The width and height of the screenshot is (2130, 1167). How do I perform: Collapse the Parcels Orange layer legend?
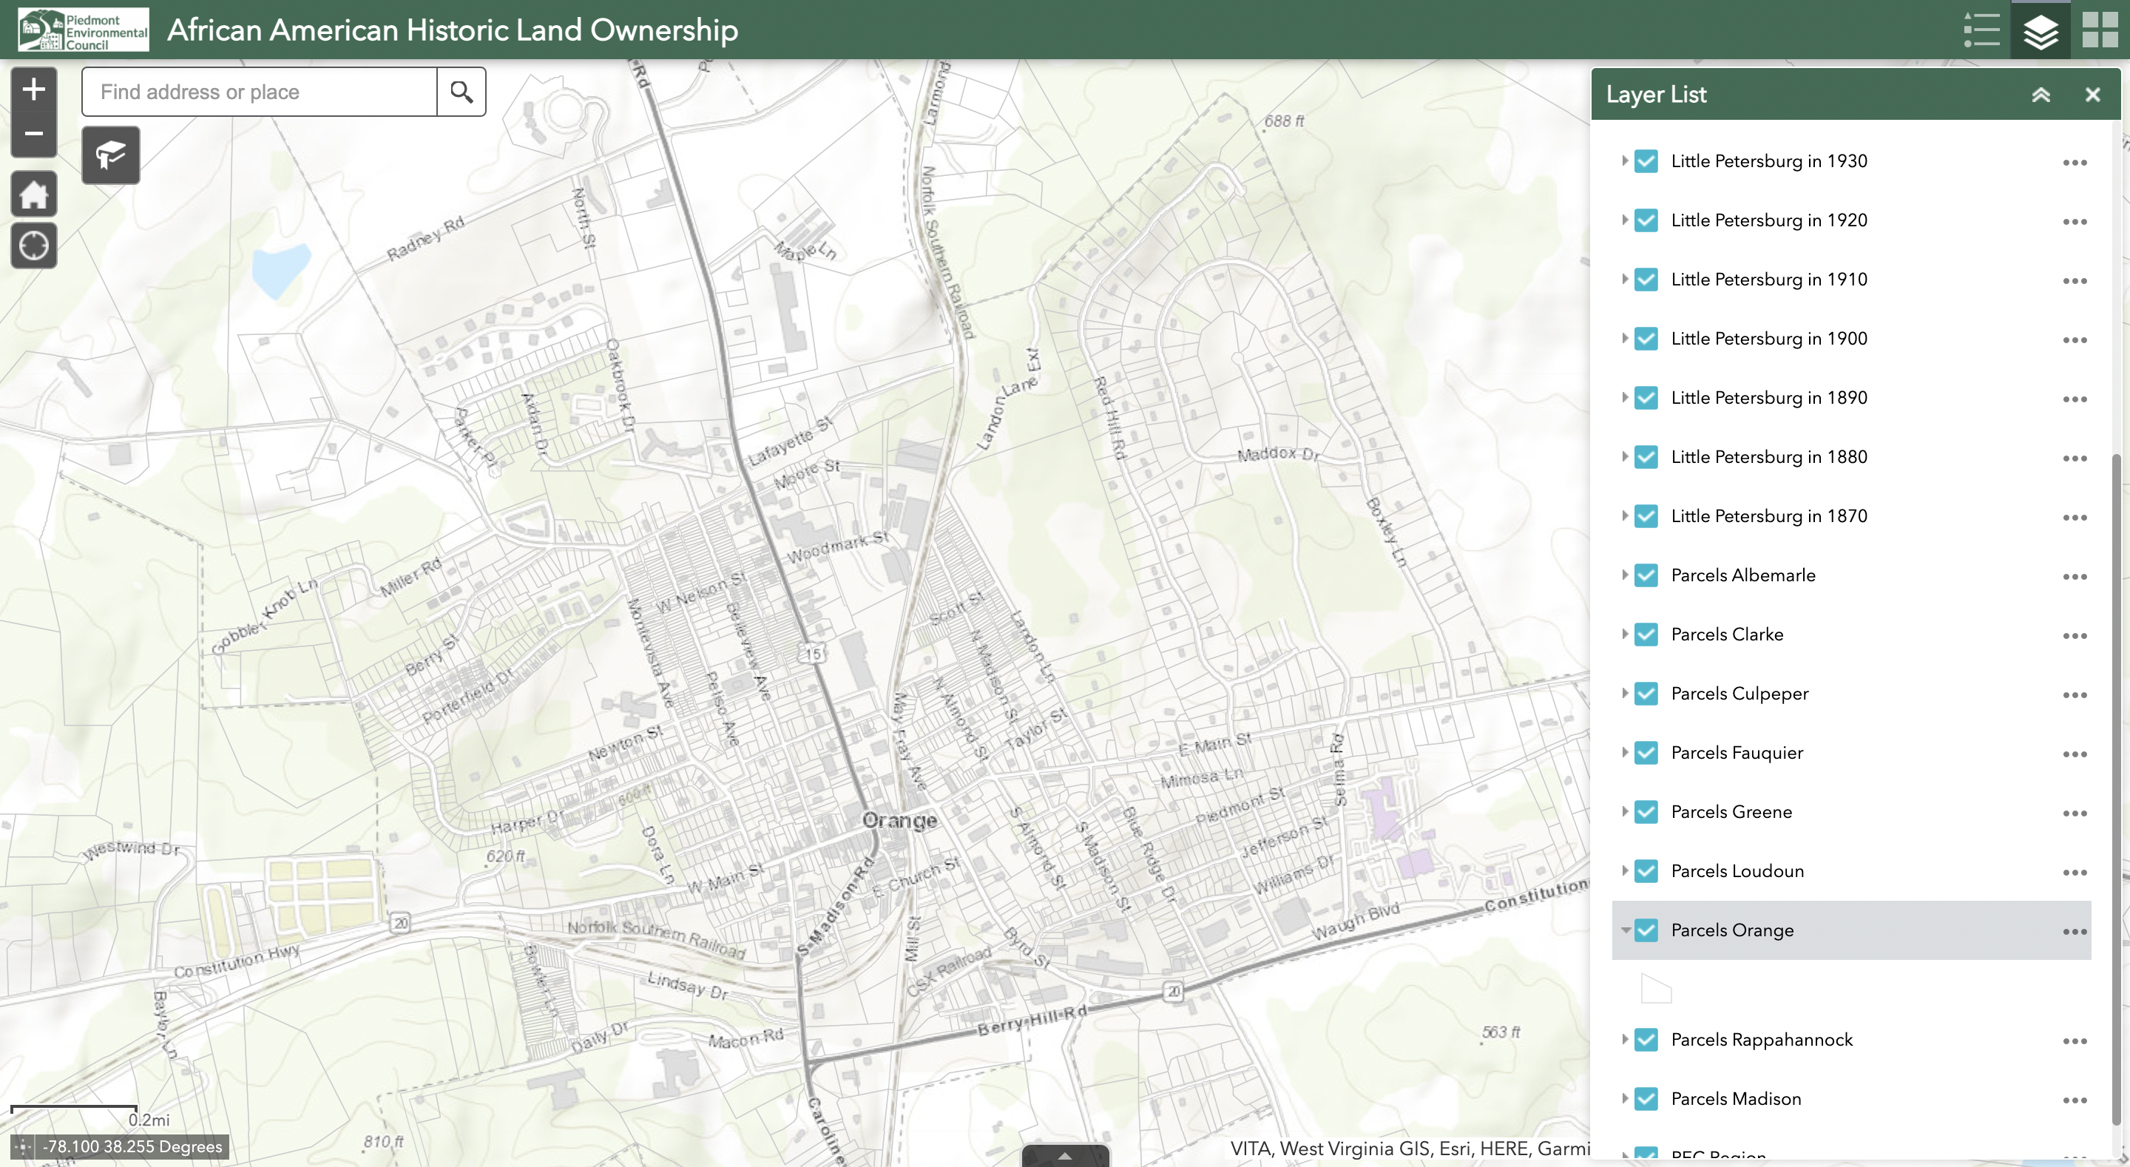click(1625, 930)
